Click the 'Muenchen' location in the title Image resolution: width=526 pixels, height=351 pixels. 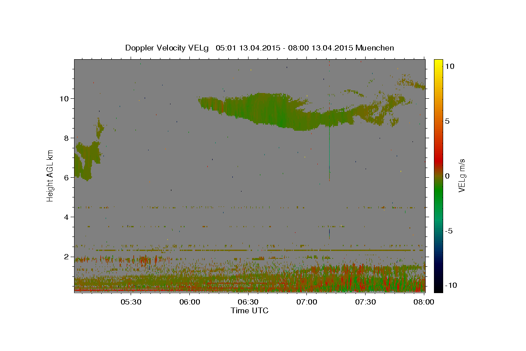coord(375,48)
